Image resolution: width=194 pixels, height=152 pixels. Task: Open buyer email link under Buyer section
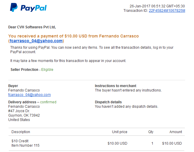click(29, 95)
